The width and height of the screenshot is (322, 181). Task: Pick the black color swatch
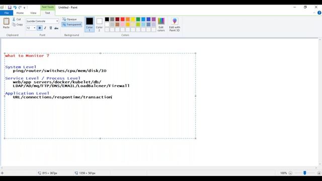click(107, 19)
